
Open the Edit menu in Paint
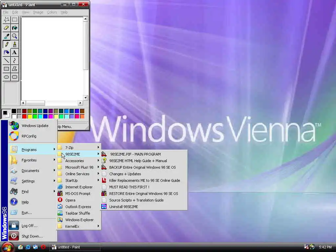[x=15, y=12]
